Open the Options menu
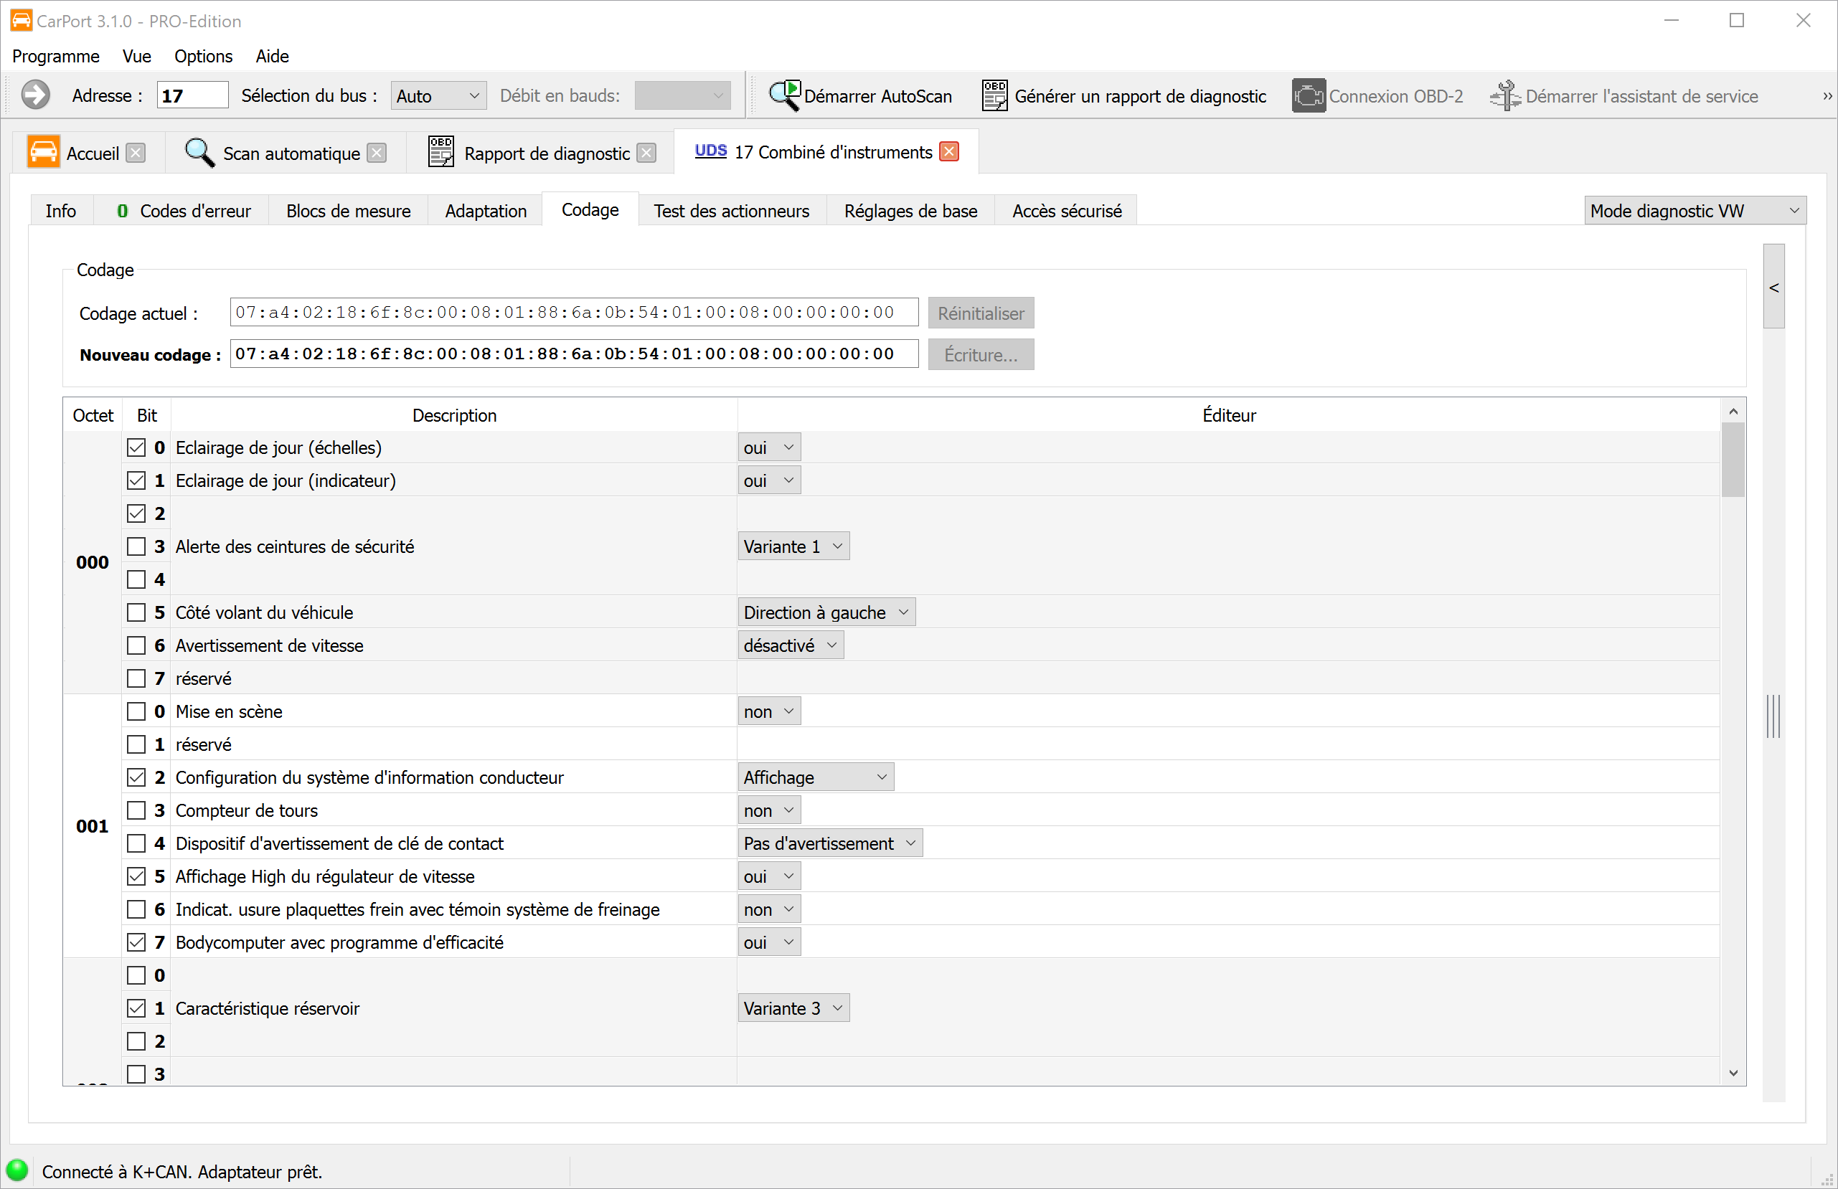The image size is (1838, 1189). (x=203, y=57)
